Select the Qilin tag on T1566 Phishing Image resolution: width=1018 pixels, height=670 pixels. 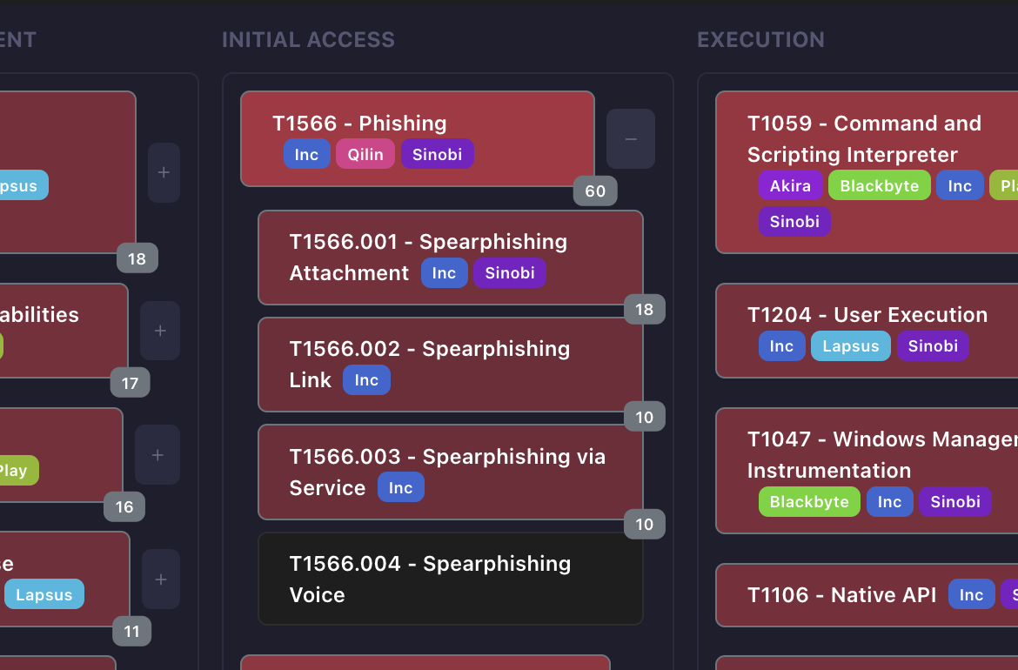(365, 154)
